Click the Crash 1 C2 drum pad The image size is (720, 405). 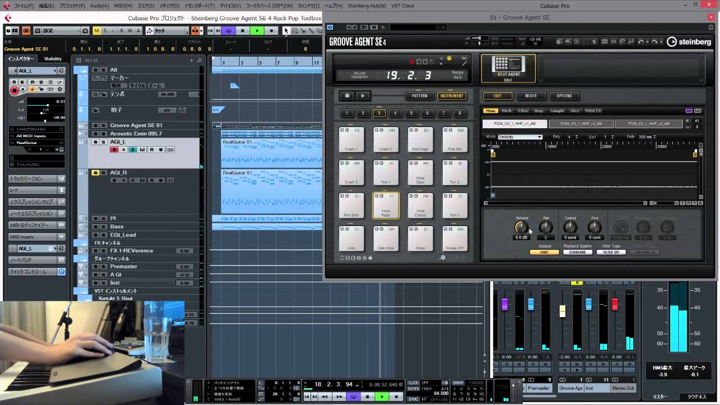click(352, 139)
